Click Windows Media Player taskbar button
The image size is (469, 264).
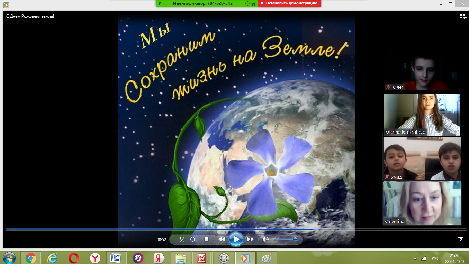tap(245, 257)
